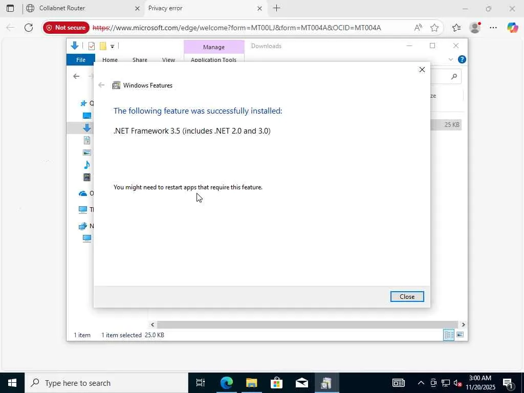Viewport: 524px width, 393px height.
Task: Click the Properties checkmark quick access icon
Action: [92, 46]
